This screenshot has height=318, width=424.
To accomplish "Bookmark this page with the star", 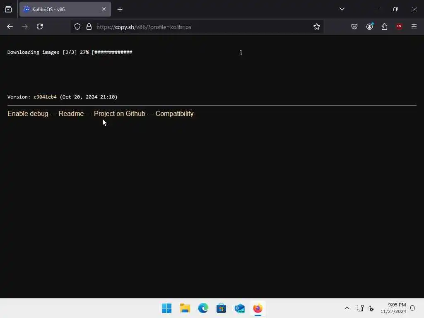I will tap(317, 26).
